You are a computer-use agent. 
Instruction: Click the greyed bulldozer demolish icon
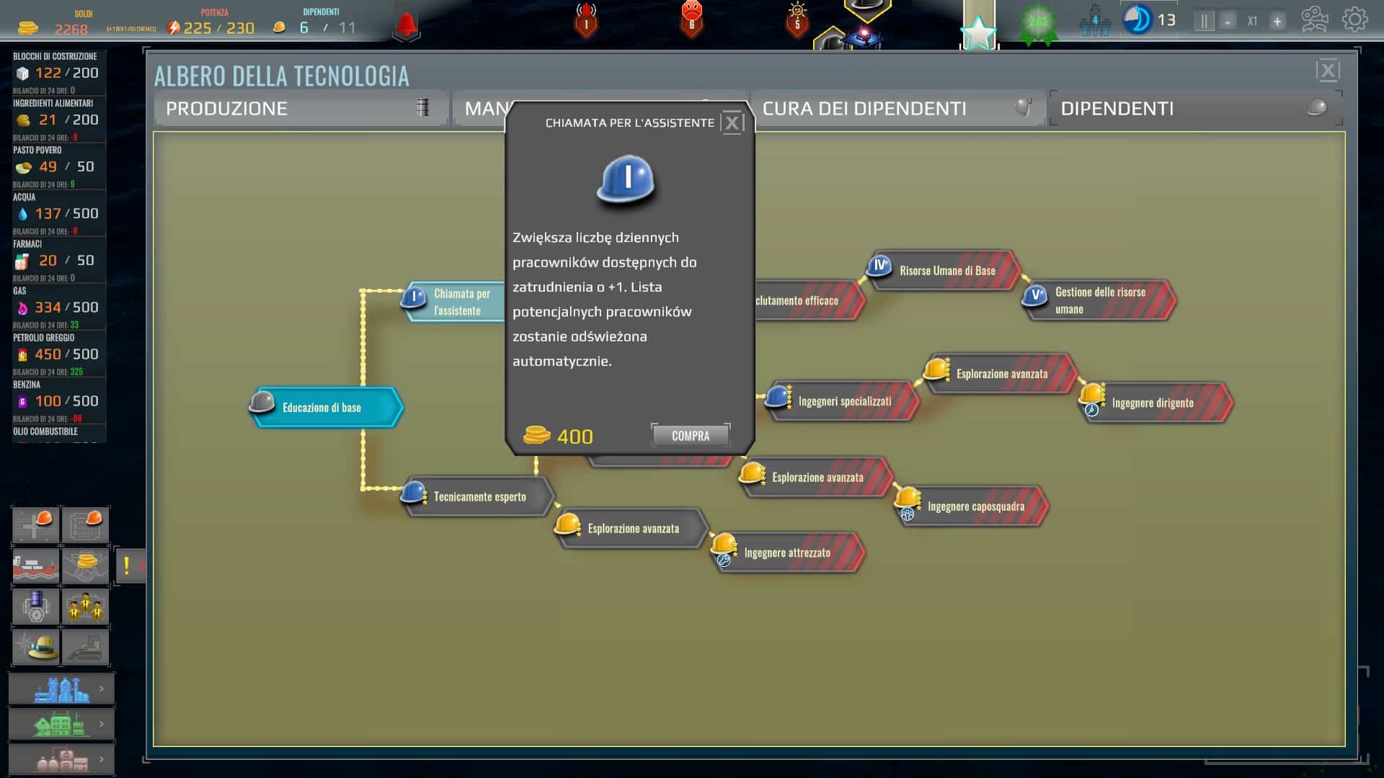85,647
